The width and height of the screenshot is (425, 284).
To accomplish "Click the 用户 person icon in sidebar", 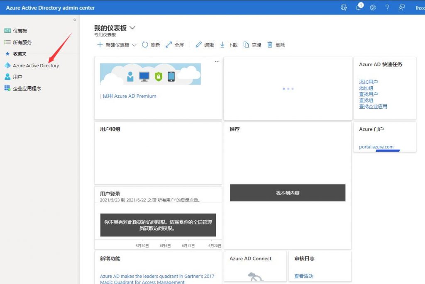I will [x=7, y=77].
